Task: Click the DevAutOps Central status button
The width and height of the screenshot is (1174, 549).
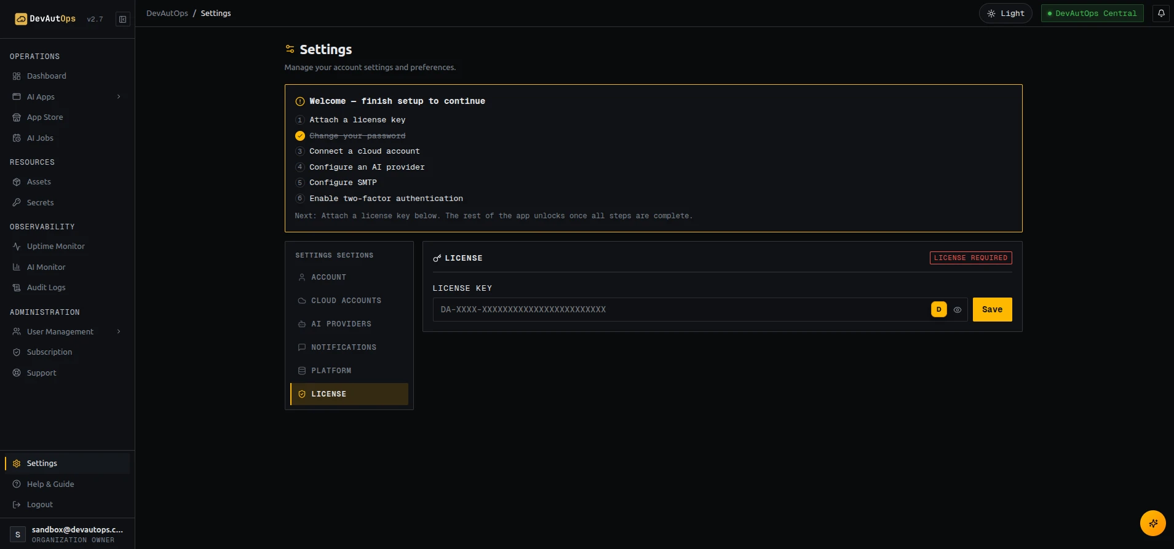Action: tap(1092, 13)
